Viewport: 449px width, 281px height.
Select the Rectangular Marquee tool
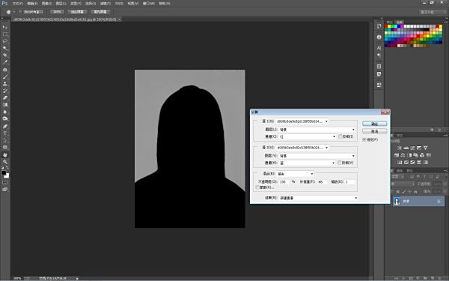[5, 34]
